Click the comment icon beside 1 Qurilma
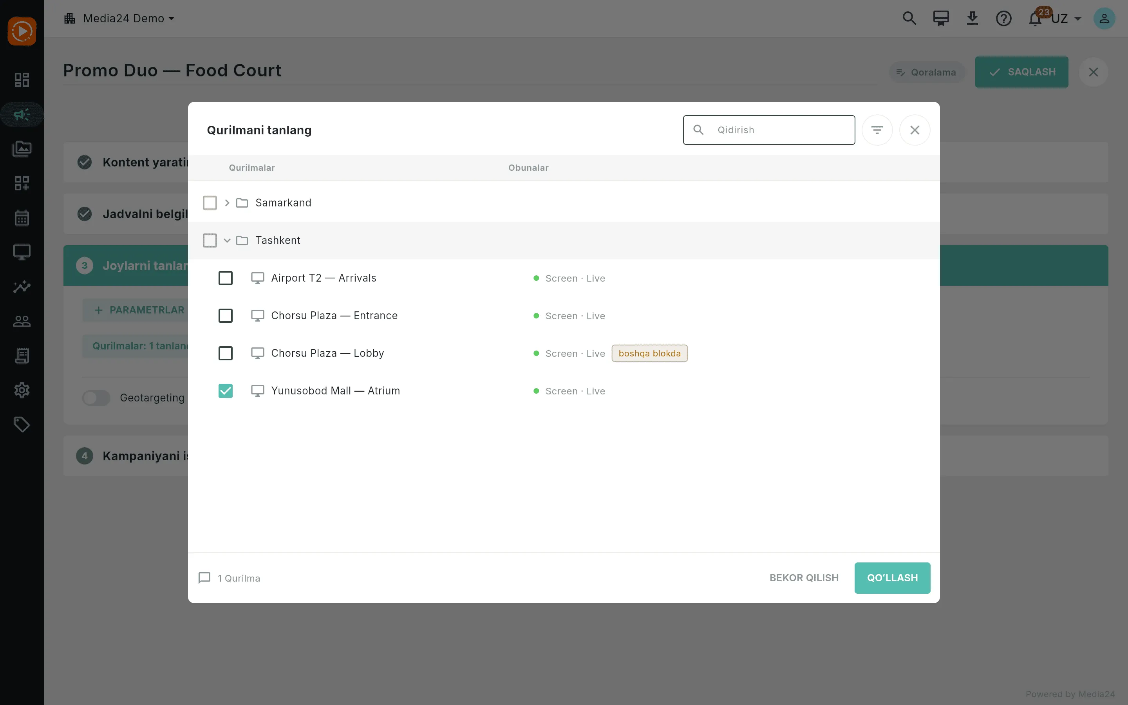Viewport: 1128px width, 705px height. pyautogui.click(x=204, y=578)
